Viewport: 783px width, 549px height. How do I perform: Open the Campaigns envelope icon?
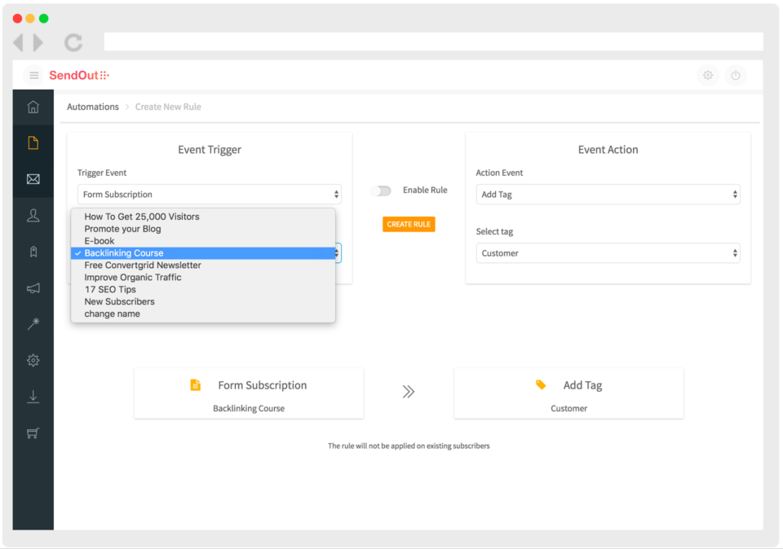(x=33, y=178)
